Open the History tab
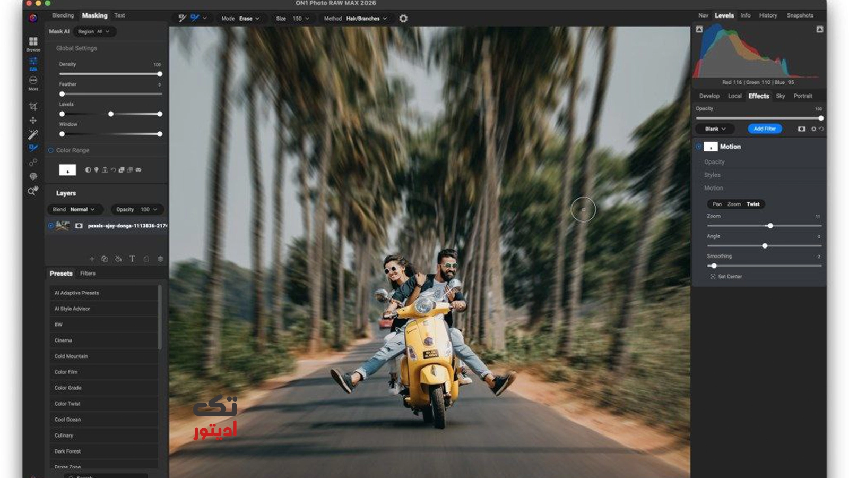This screenshot has height=478, width=849. (767, 15)
